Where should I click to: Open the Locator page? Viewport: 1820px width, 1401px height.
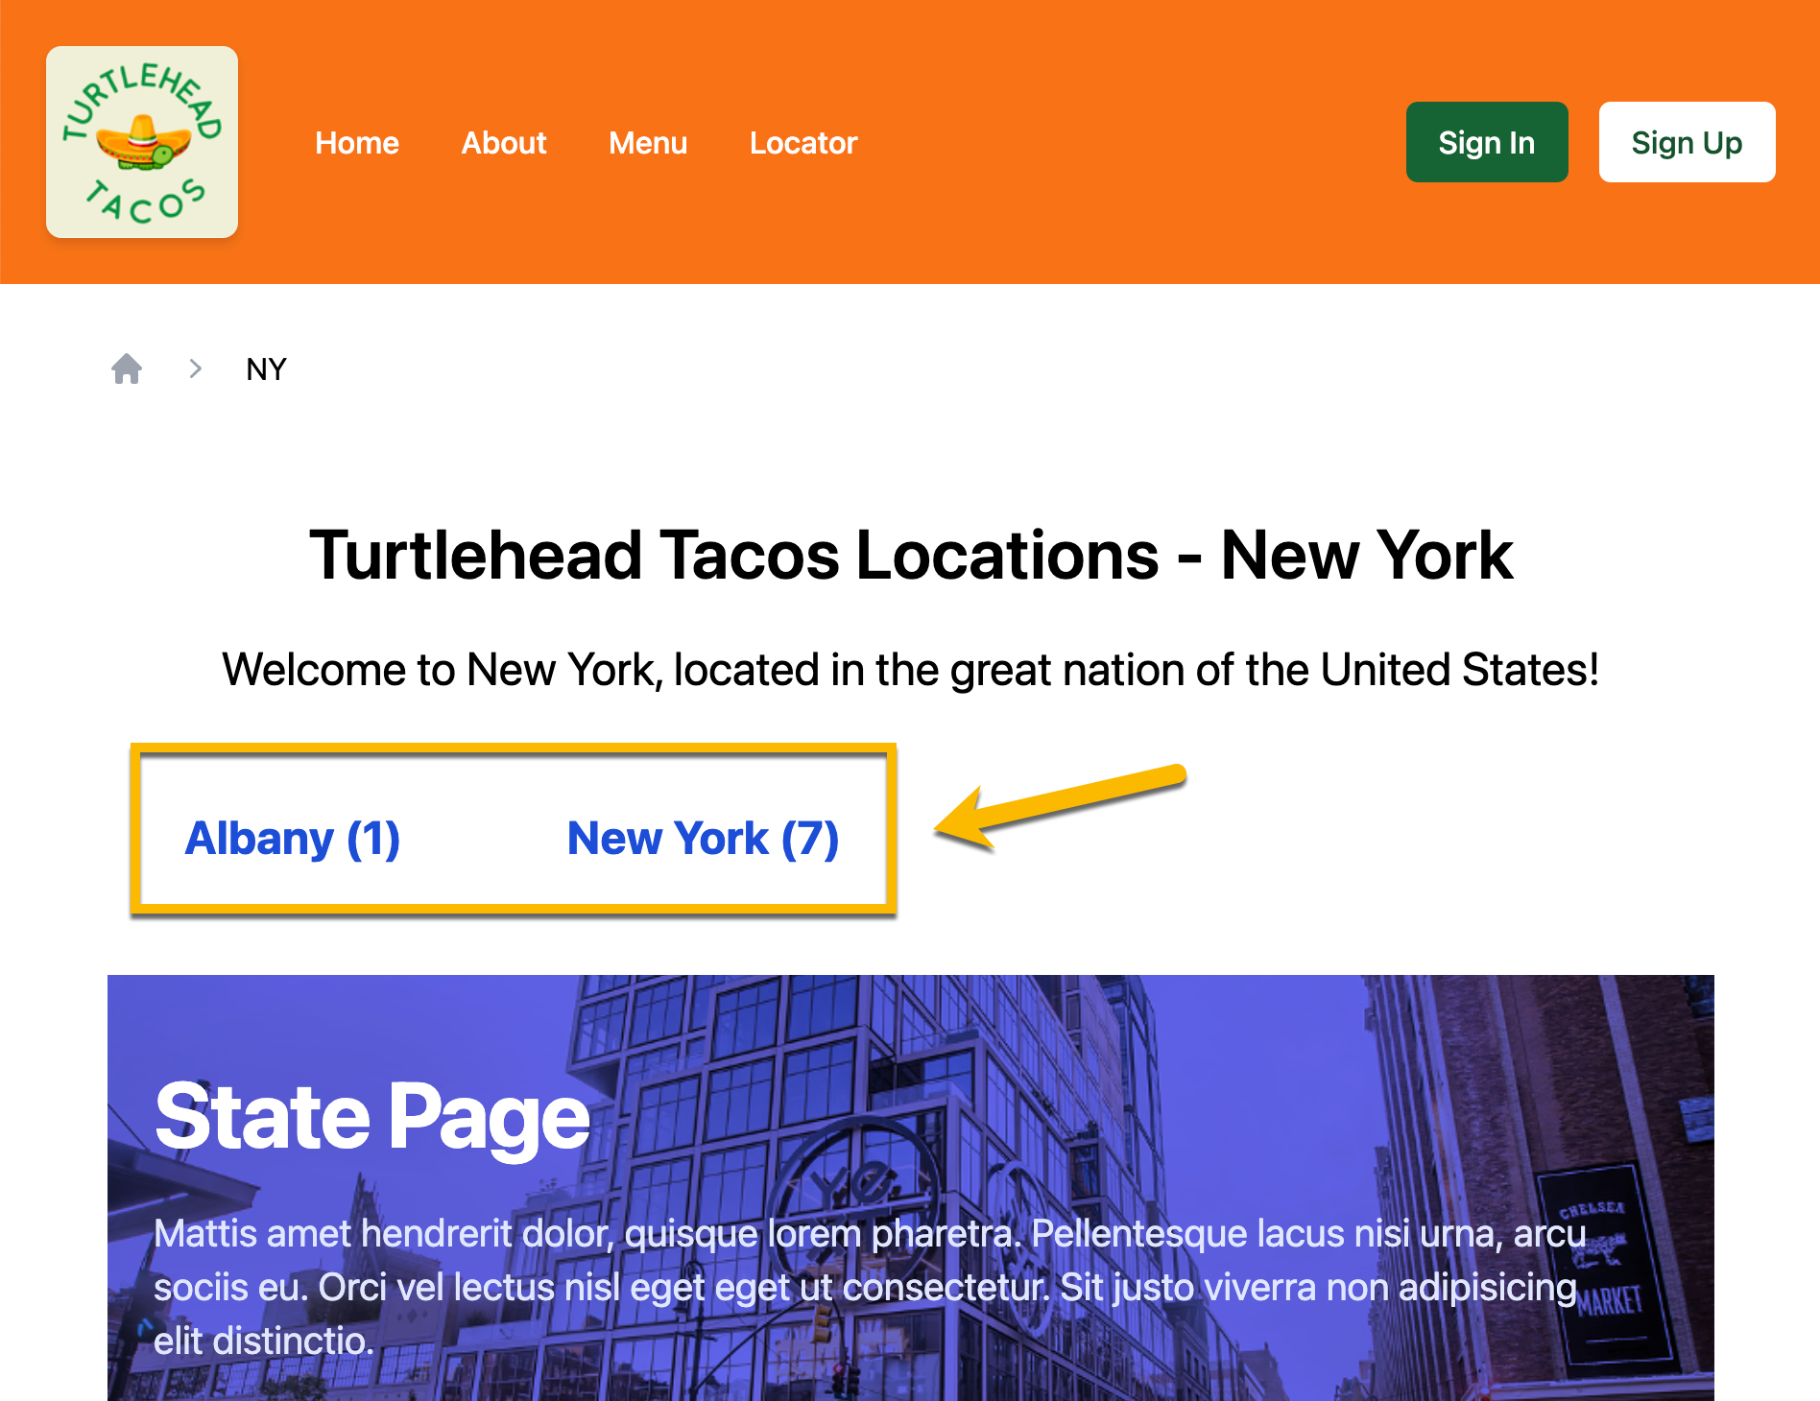coord(802,142)
